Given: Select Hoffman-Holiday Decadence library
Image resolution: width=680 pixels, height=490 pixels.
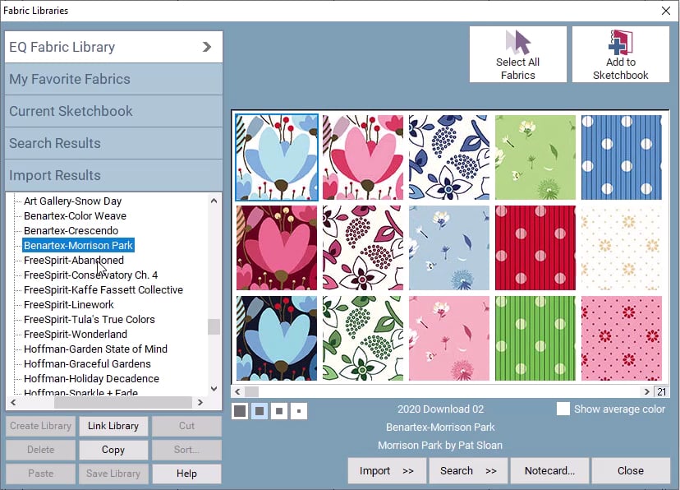Looking at the screenshot, I should pyautogui.click(x=91, y=378).
